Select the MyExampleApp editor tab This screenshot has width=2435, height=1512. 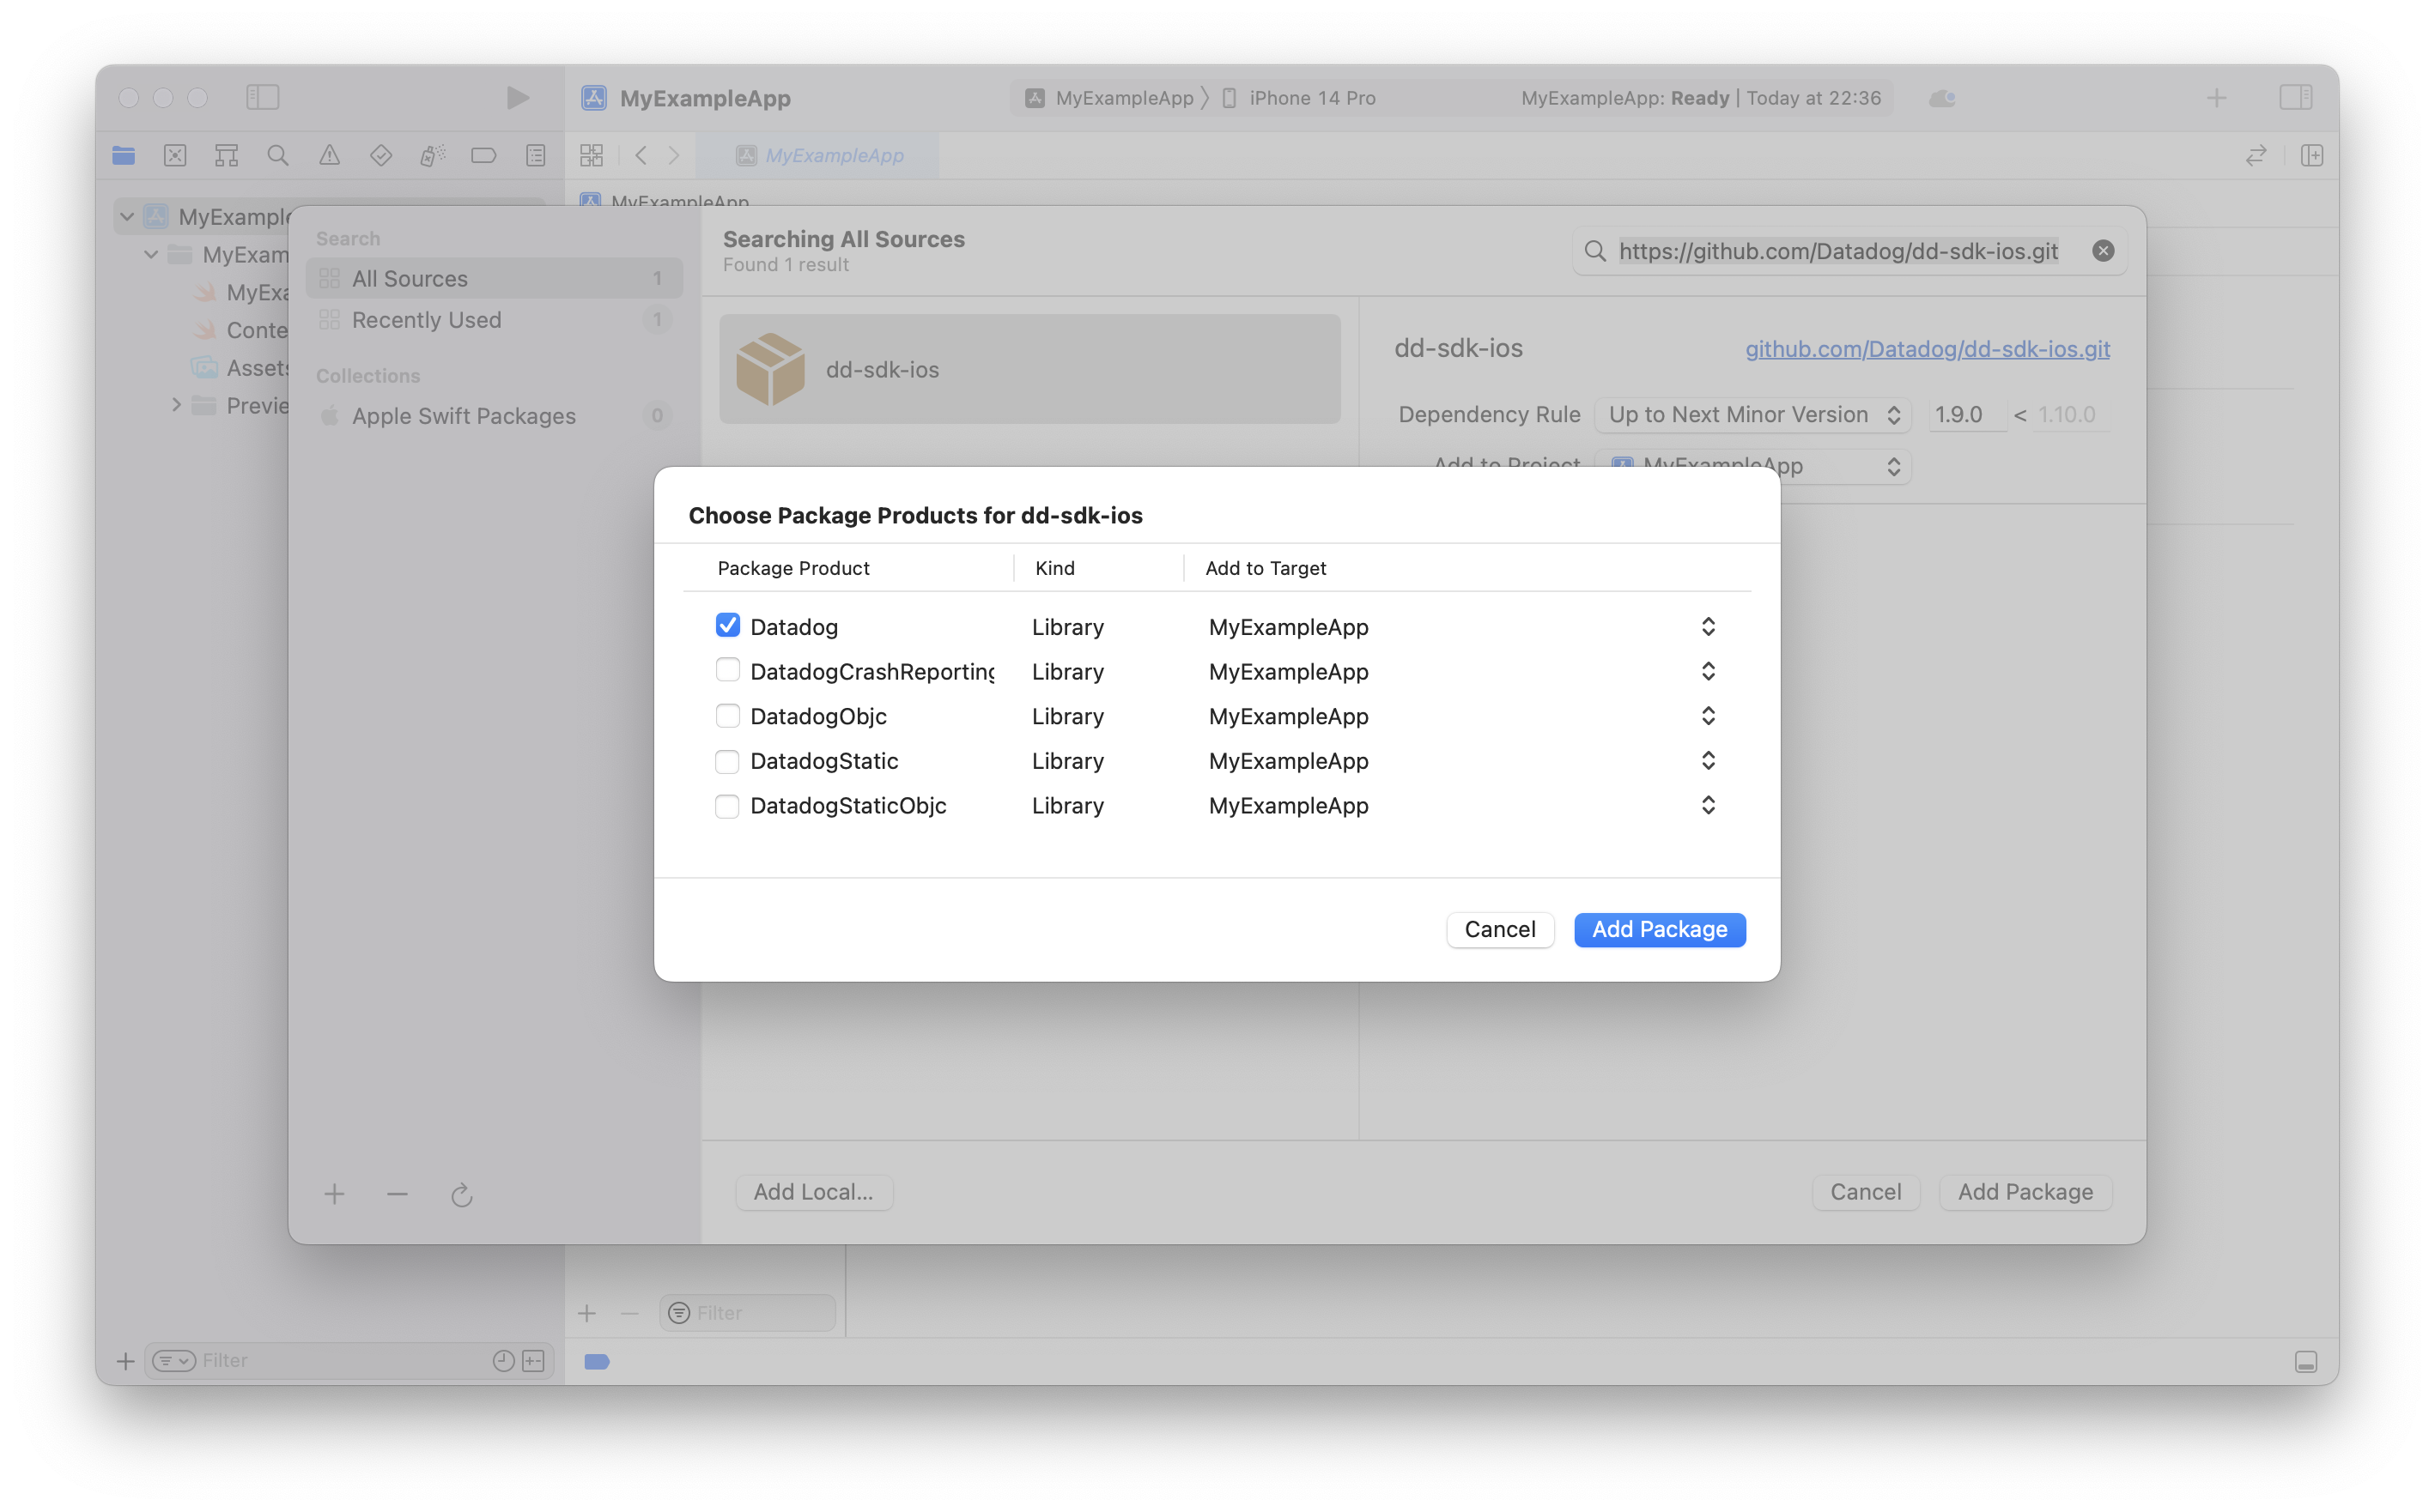[818, 155]
